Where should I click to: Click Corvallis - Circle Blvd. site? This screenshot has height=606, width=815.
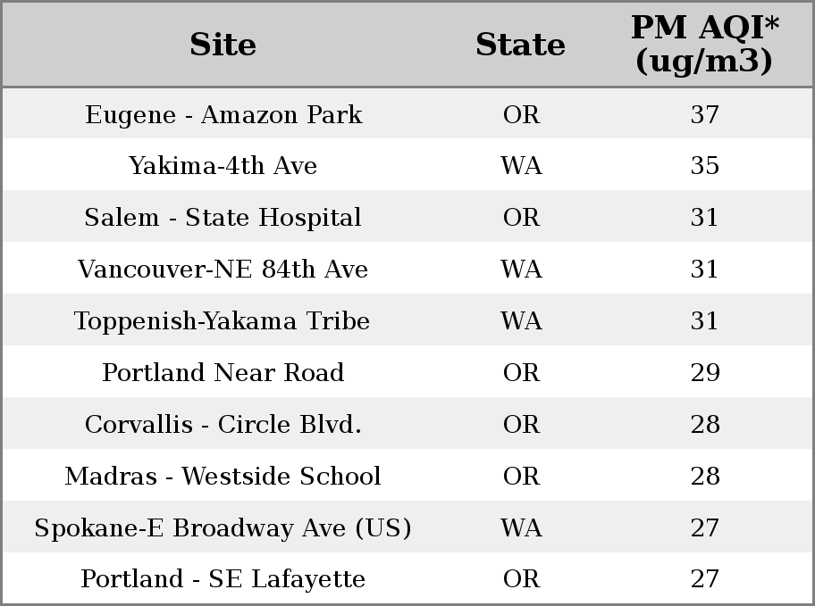(223, 424)
